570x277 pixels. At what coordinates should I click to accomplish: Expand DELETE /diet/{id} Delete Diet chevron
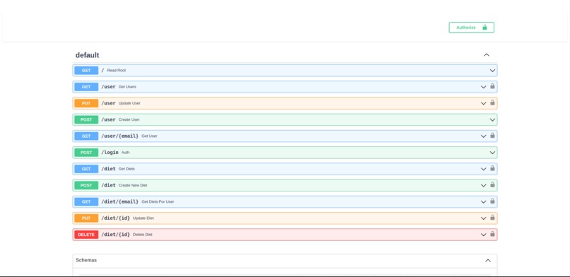pyautogui.click(x=484, y=235)
